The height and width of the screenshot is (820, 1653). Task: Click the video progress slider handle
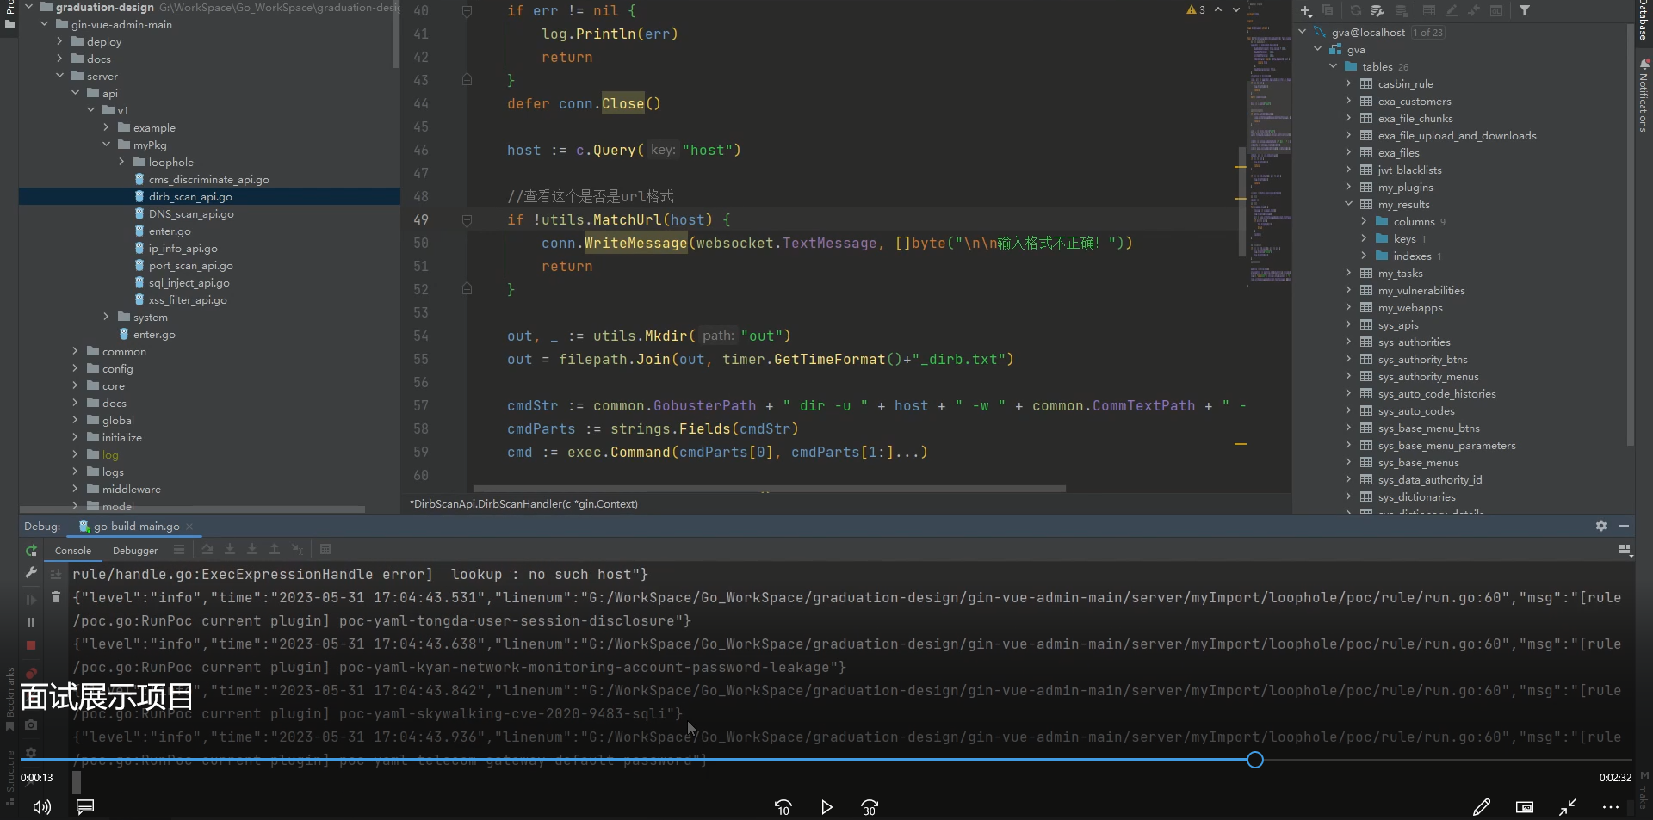point(1255,760)
